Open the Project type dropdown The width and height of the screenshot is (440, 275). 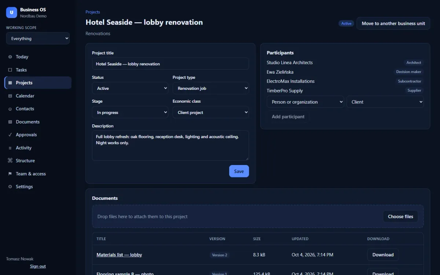pos(211,88)
